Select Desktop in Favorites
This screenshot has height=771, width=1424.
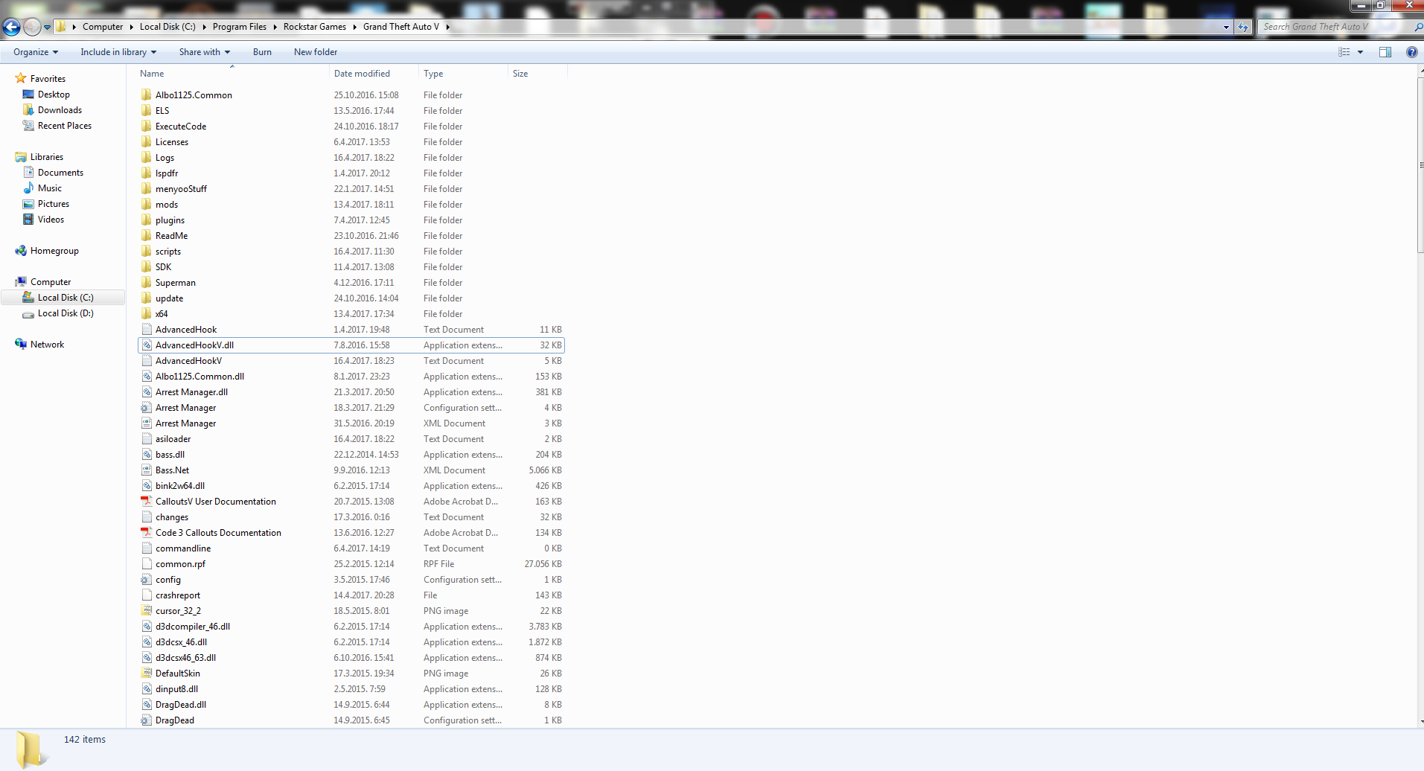(x=54, y=95)
